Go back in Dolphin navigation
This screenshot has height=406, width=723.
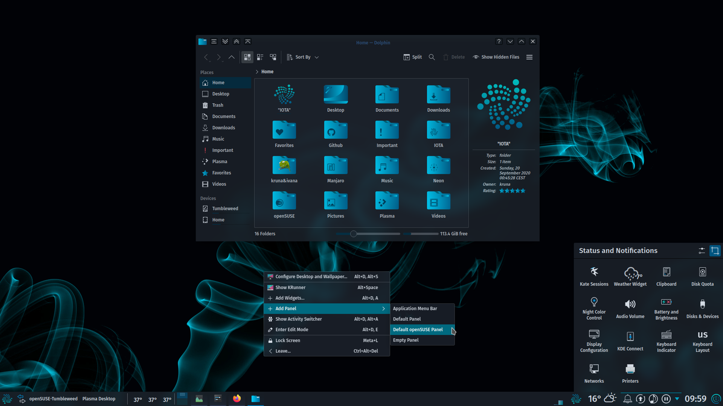pos(206,57)
